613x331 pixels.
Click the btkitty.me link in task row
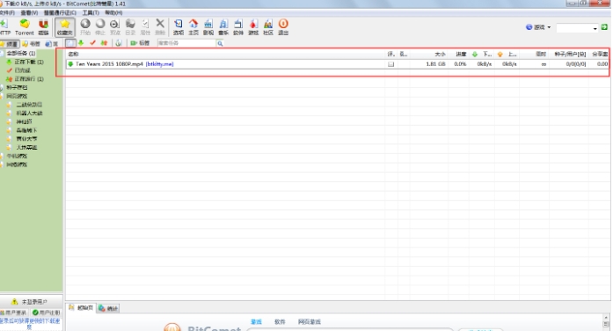point(159,63)
